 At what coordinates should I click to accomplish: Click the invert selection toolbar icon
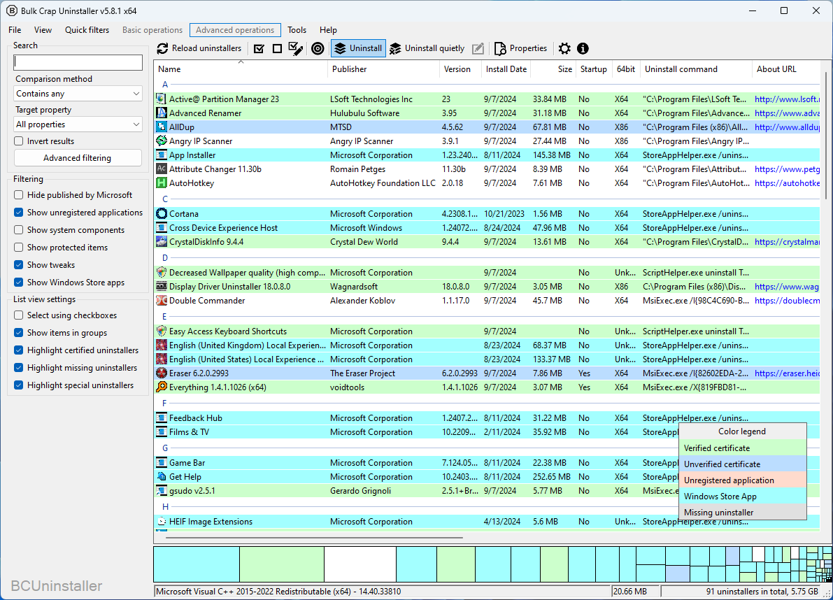[296, 48]
